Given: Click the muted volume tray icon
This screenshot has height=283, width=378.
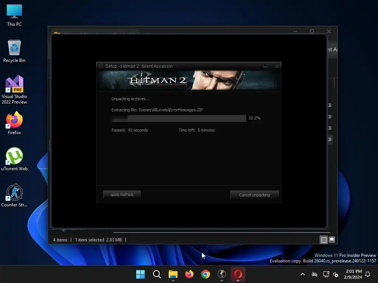Looking at the screenshot, I should click(x=335, y=274).
